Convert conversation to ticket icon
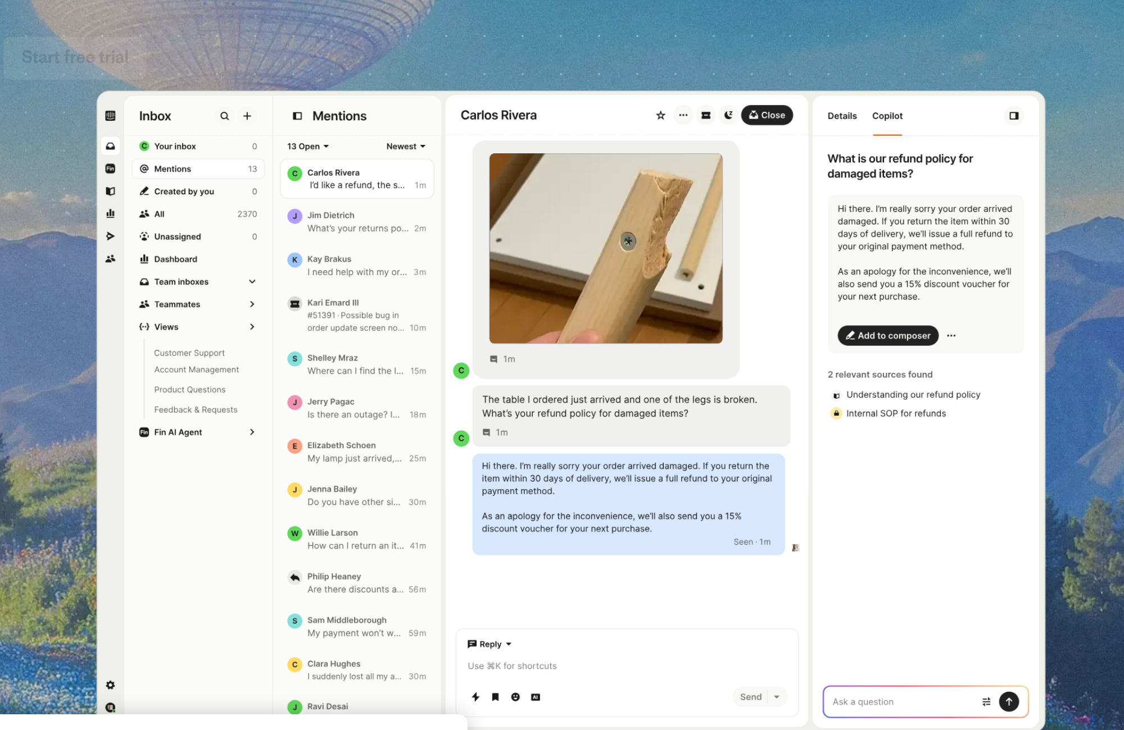Viewport: 1124px width, 730px height. (x=706, y=115)
